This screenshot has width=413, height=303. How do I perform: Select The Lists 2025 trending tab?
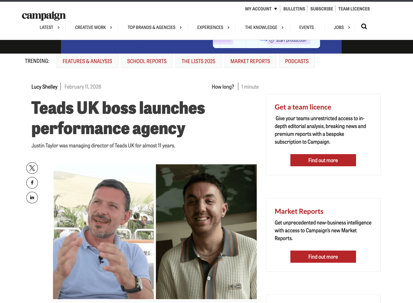[x=198, y=61]
